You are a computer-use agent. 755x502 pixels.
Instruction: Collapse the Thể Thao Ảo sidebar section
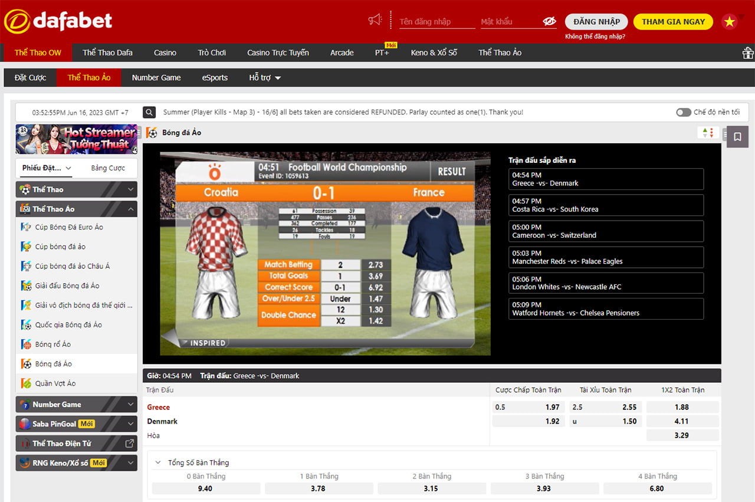[131, 209]
